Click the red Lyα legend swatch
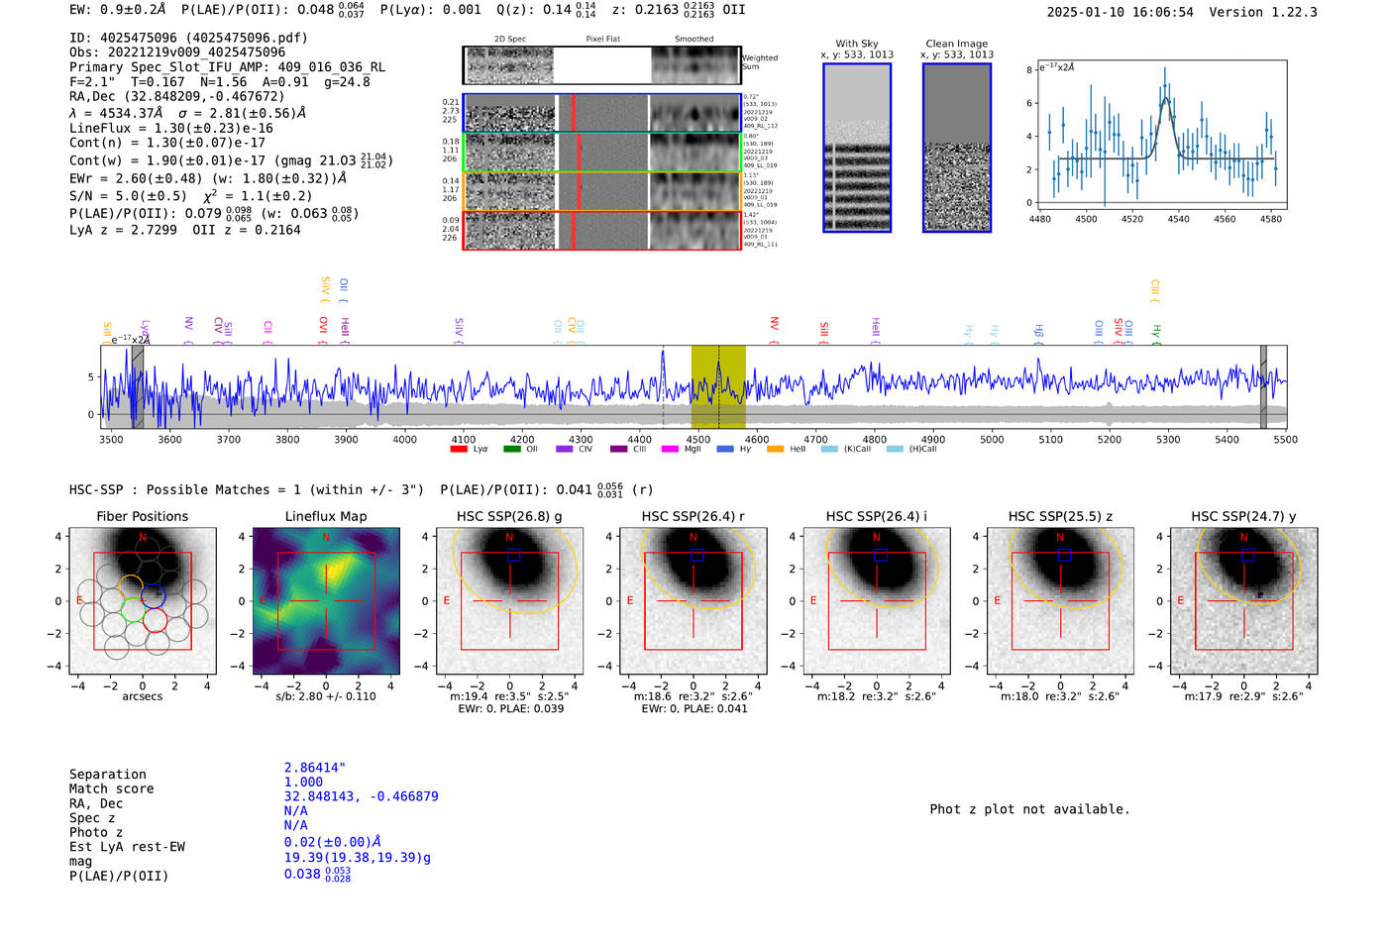Image resolution: width=1387 pixels, height=944 pixels. coord(459,450)
